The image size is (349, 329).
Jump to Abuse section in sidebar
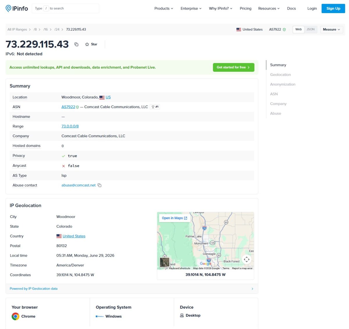click(x=276, y=113)
